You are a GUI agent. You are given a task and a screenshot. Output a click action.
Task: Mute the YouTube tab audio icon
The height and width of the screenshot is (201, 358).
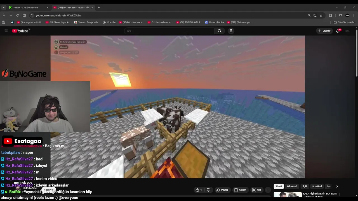click(88, 8)
